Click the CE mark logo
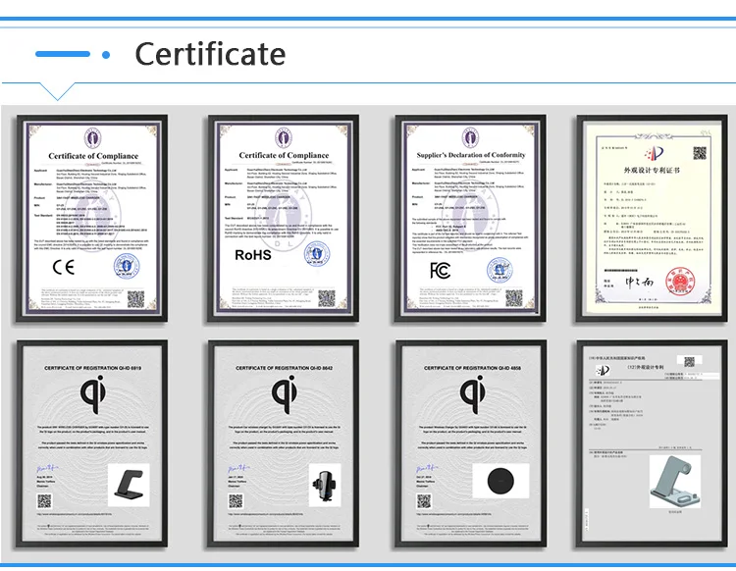This screenshot has width=736, height=571. 64,267
